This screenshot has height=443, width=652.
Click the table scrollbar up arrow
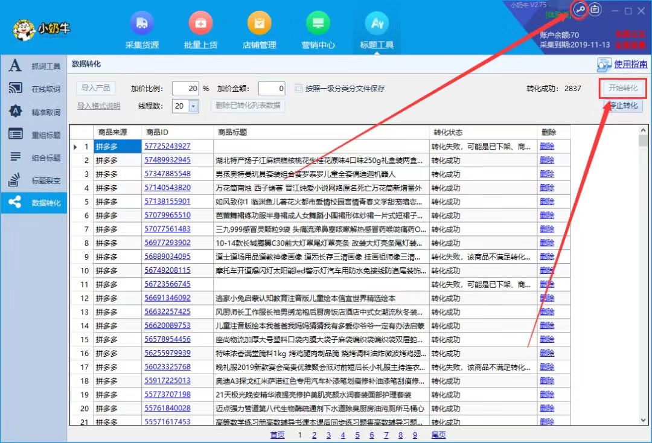coord(644,130)
